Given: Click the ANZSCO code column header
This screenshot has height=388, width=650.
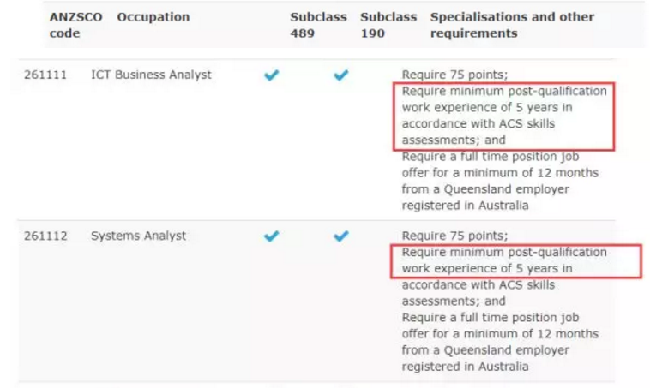Looking at the screenshot, I should (75, 25).
